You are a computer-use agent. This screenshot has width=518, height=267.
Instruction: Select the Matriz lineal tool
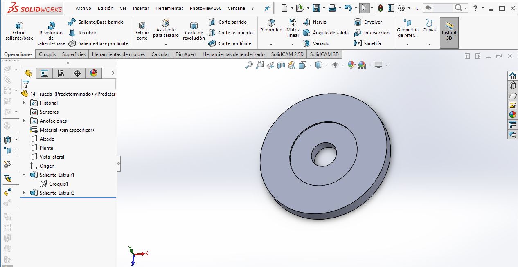(293, 29)
